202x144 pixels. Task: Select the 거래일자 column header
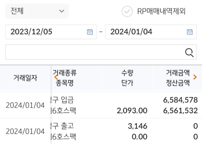pyautogui.click(x=25, y=78)
